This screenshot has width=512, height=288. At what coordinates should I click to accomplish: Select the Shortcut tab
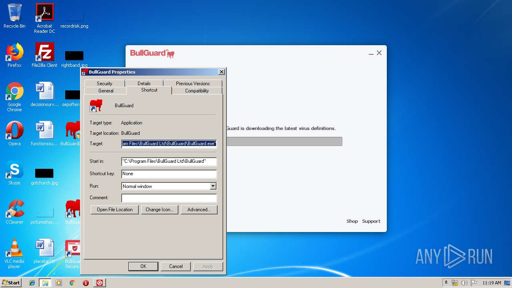pyautogui.click(x=149, y=90)
